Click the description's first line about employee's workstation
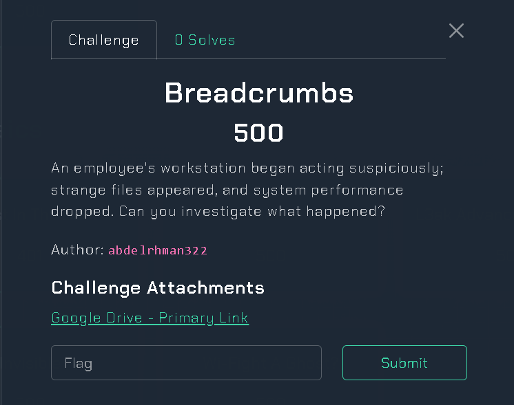Viewport: 514px width, 405px height. click(x=247, y=168)
